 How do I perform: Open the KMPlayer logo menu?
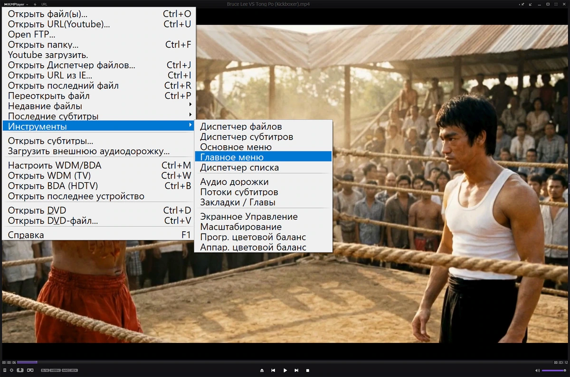click(x=16, y=4)
